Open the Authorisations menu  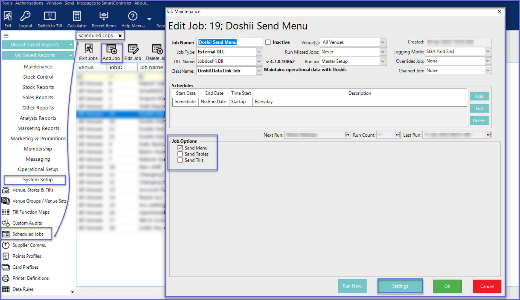[x=29, y=3]
